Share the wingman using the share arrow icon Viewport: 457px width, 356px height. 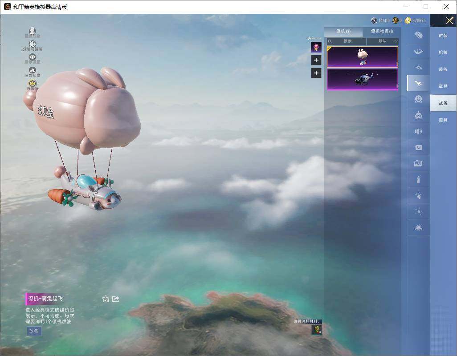[116, 299]
